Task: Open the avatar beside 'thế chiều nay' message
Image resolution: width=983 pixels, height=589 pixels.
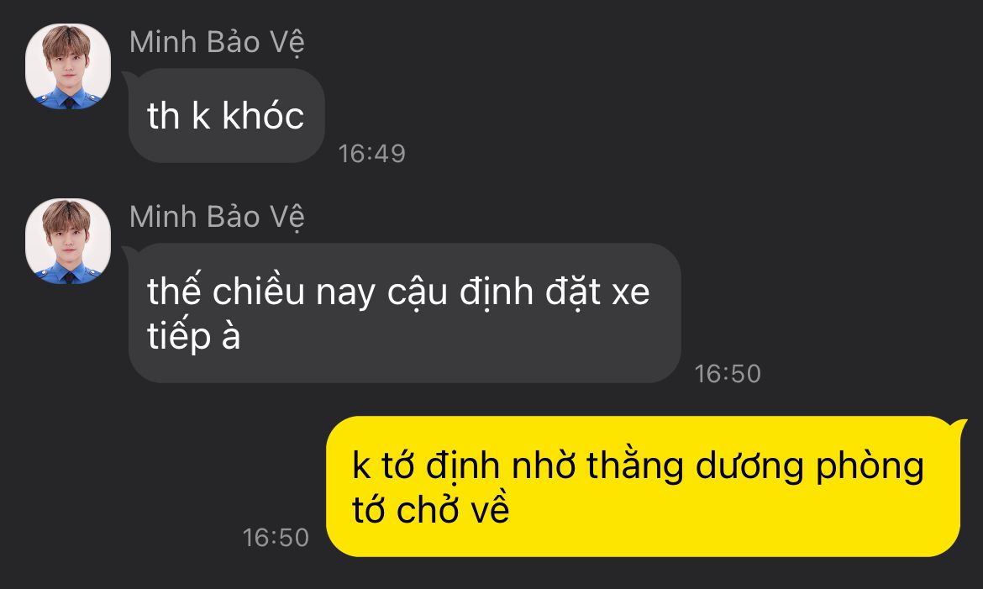Action: (68, 241)
